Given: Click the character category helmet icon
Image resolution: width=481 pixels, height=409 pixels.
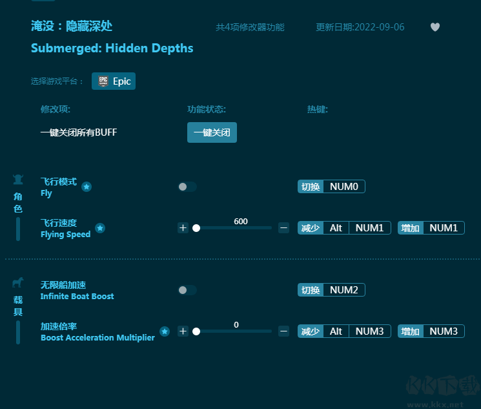Looking at the screenshot, I should [x=18, y=180].
